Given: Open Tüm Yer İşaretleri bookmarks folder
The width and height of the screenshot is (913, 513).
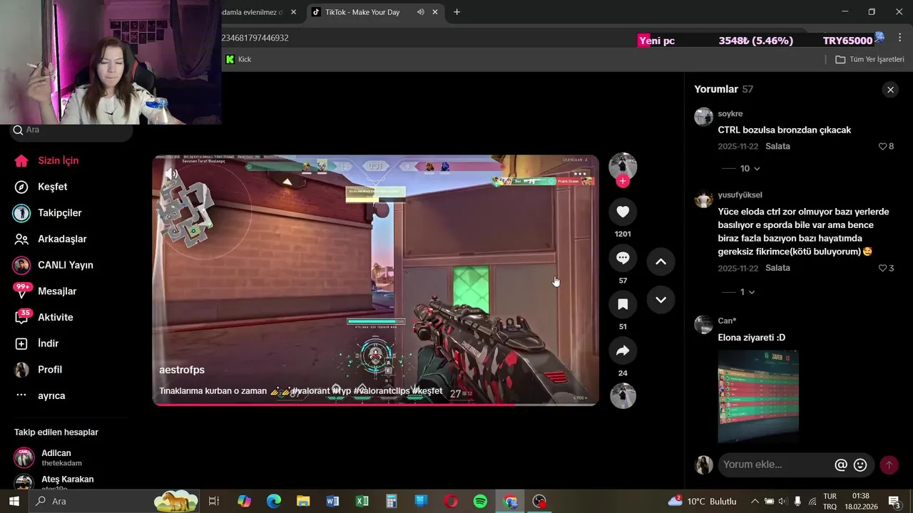Looking at the screenshot, I should pyautogui.click(x=869, y=59).
